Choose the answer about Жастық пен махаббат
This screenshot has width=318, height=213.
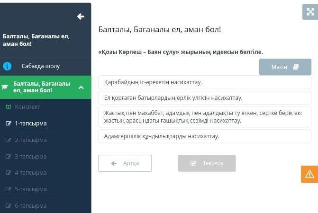pos(204,117)
